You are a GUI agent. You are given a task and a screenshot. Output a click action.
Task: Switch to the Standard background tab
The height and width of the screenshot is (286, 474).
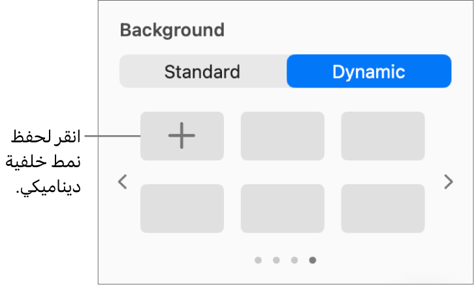pyautogui.click(x=202, y=71)
